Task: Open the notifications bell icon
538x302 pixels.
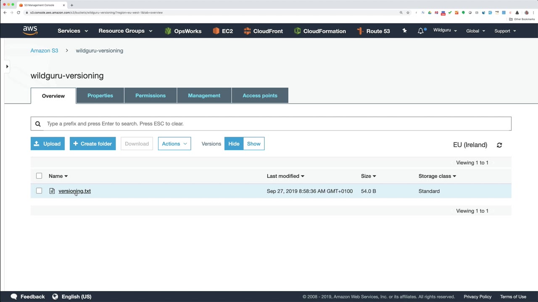Action: (x=421, y=31)
